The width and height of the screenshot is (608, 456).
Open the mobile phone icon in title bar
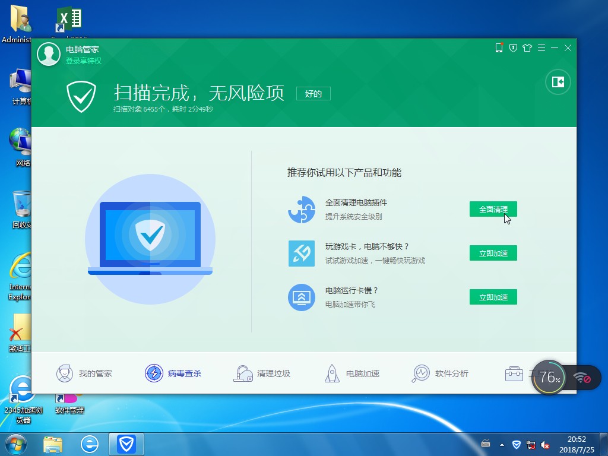coord(499,47)
